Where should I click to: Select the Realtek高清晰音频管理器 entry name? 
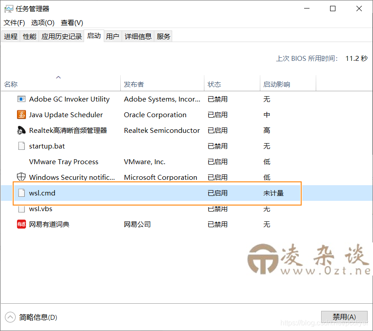[68, 131]
